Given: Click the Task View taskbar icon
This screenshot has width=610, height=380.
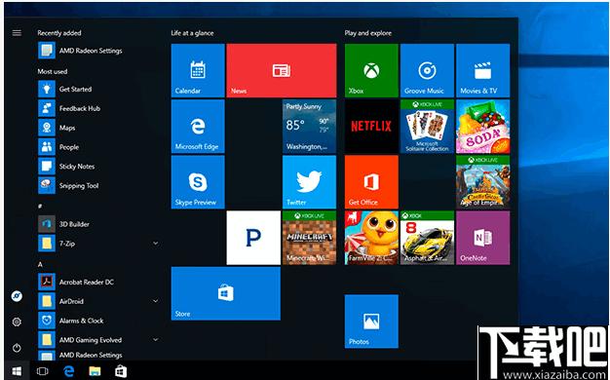Looking at the screenshot, I should (43, 371).
